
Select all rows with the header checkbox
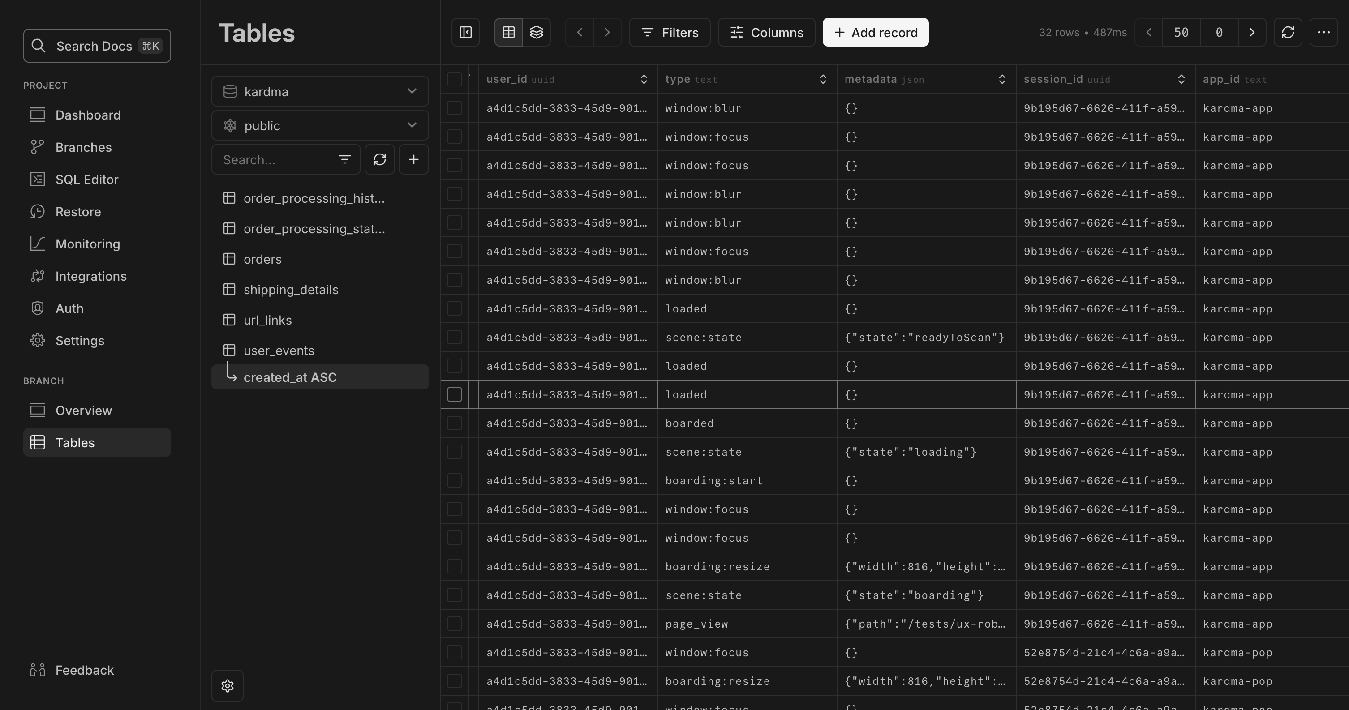coord(454,80)
